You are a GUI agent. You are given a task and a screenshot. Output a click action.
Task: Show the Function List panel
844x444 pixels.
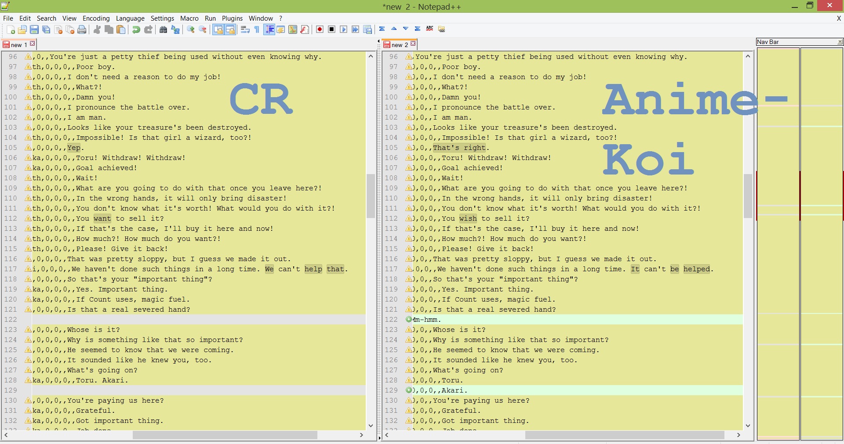coord(305,29)
